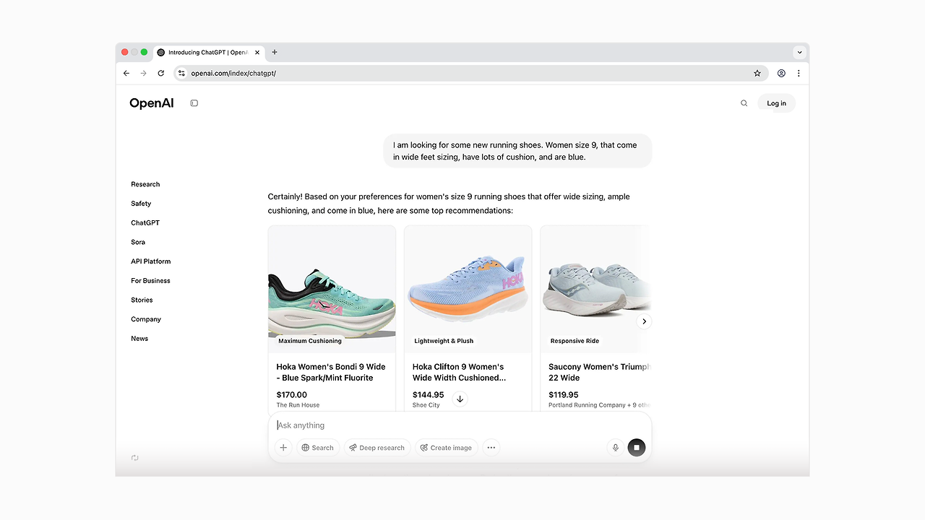Open the site search magnifier icon
The width and height of the screenshot is (925, 520).
click(x=744, y=103)
